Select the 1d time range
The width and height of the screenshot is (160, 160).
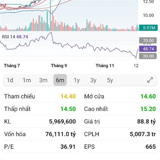point(10,80)
